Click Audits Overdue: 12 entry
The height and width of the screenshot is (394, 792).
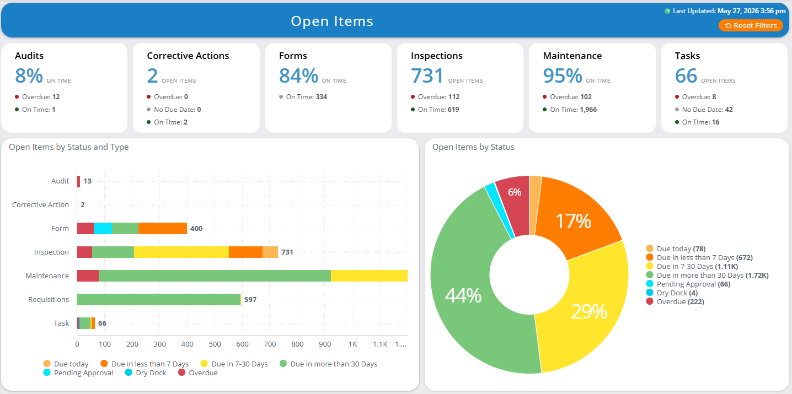tap(38, 97)
